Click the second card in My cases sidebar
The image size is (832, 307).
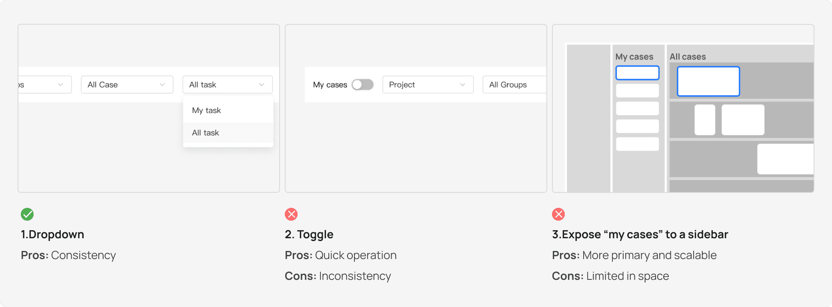(637, 90)
